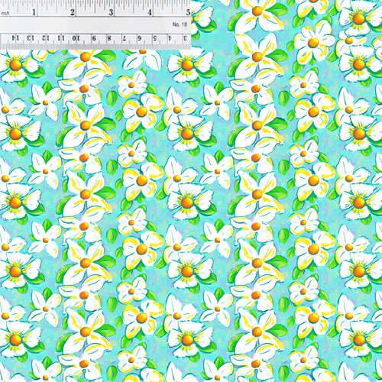Click the upside-down 9 centimeter number

coord(94,38)
